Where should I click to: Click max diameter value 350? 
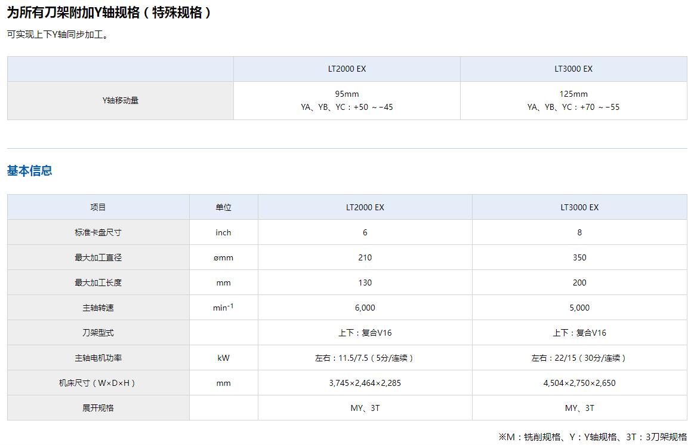click(579, 257)
